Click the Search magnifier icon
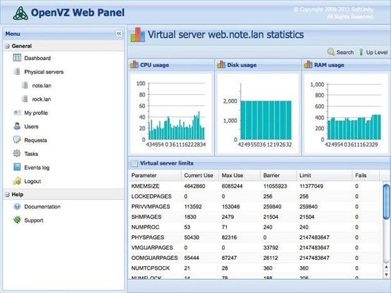 click(x=331, y=52)
